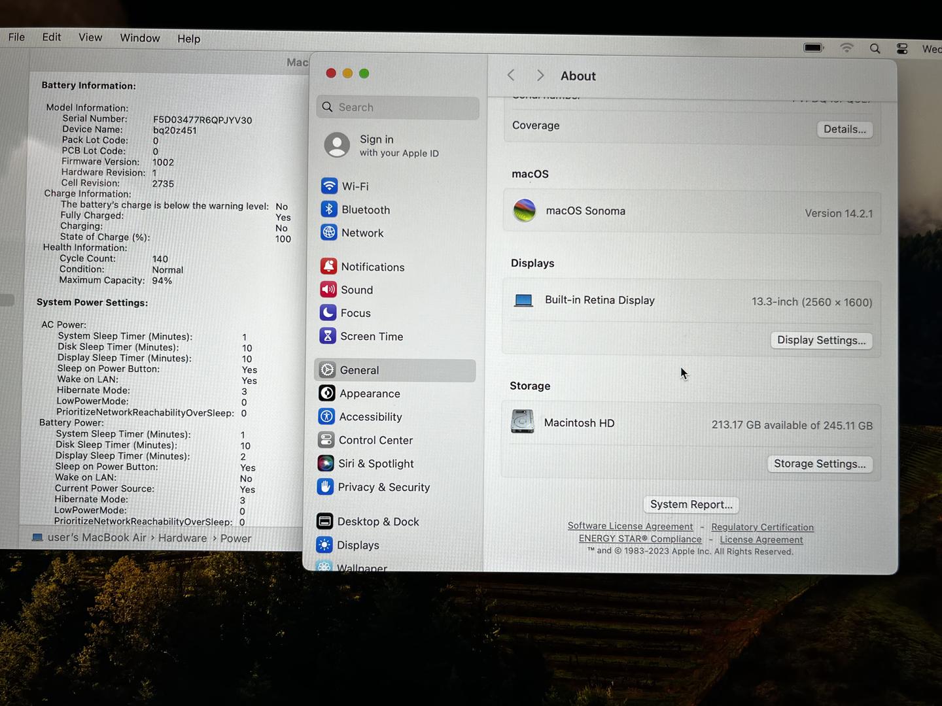Open Screen Time hourglass icon

[x=328, y=336]
